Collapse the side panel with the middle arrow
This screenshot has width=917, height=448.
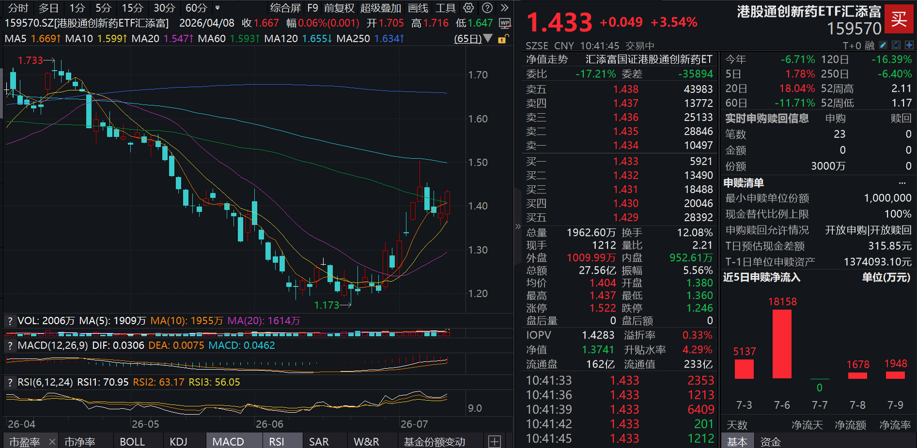517,226
